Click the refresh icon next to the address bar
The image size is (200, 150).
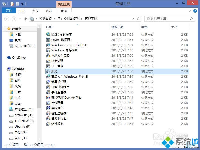pyautogui.click(x=138, y=19)
